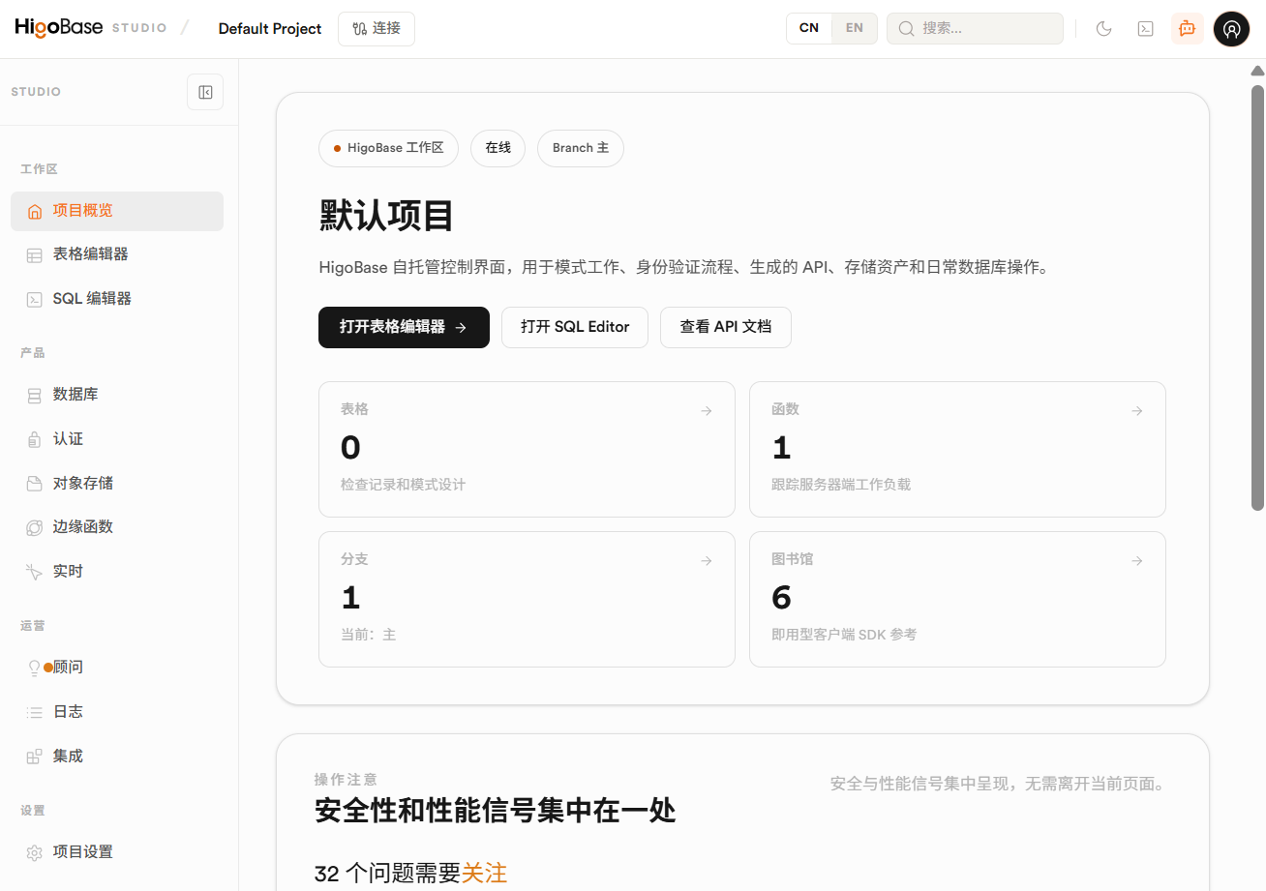Open 日志 in the sidebar
Screen dimensions: 1266x891
(x=117, y=712)
